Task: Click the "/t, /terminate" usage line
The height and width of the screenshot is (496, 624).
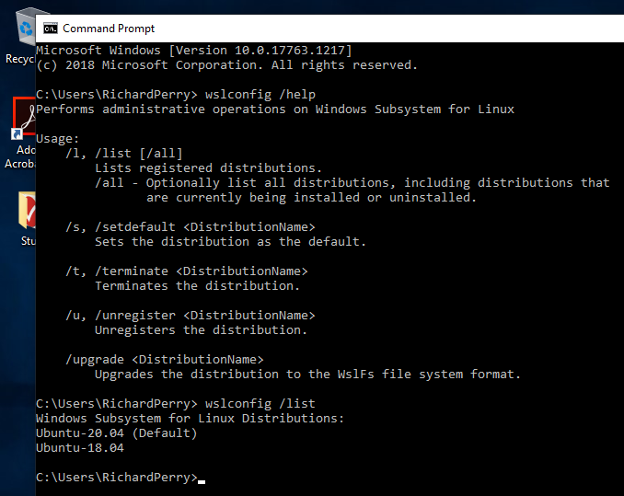Action: pyautogui.click(x=187, y=271)
